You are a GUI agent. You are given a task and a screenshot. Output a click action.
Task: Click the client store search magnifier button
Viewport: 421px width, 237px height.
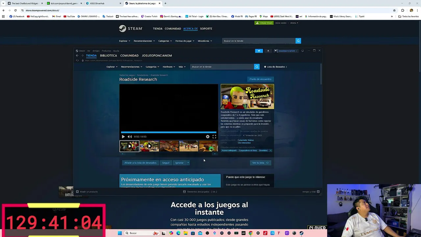click(257, 67)
